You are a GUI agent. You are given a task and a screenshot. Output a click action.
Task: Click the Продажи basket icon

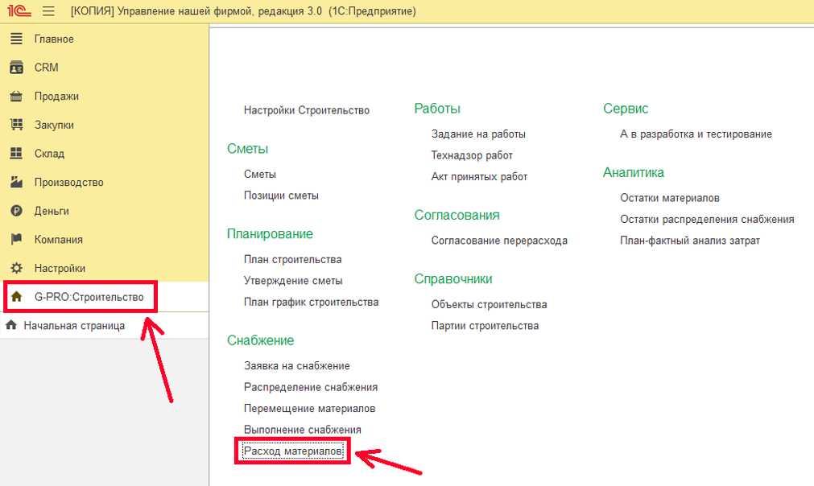click(x=16, y=97)
